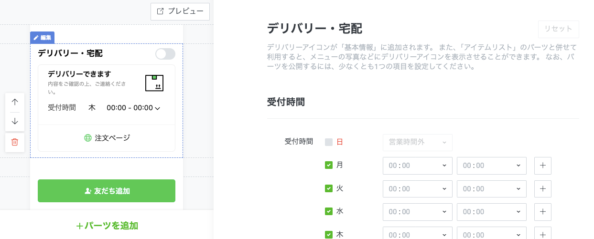594x239 pixels.
Task: Click the リセット button
Action: tap(559, 29)
